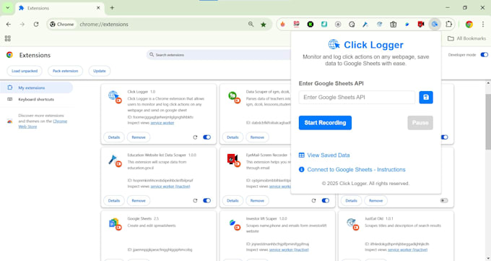Click the Pause button in popup
Viewport: 491px width, 261px height.
[x=420, y=123]
